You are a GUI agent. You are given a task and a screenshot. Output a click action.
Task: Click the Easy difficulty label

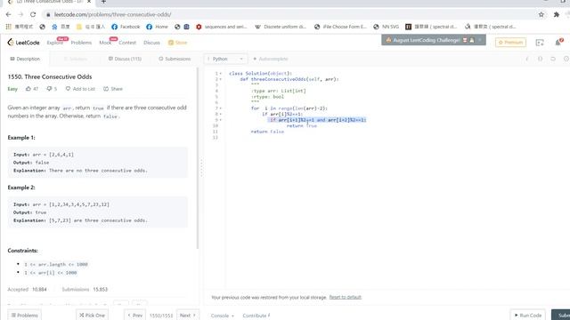(x=12, y=89)
